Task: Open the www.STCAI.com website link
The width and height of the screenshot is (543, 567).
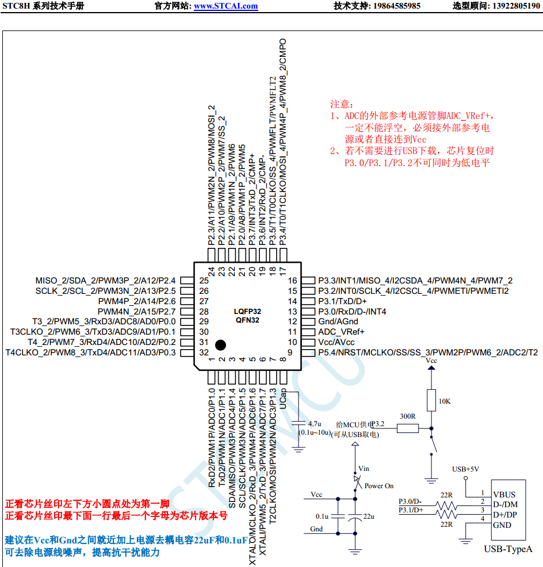Action: click(225, 6)
